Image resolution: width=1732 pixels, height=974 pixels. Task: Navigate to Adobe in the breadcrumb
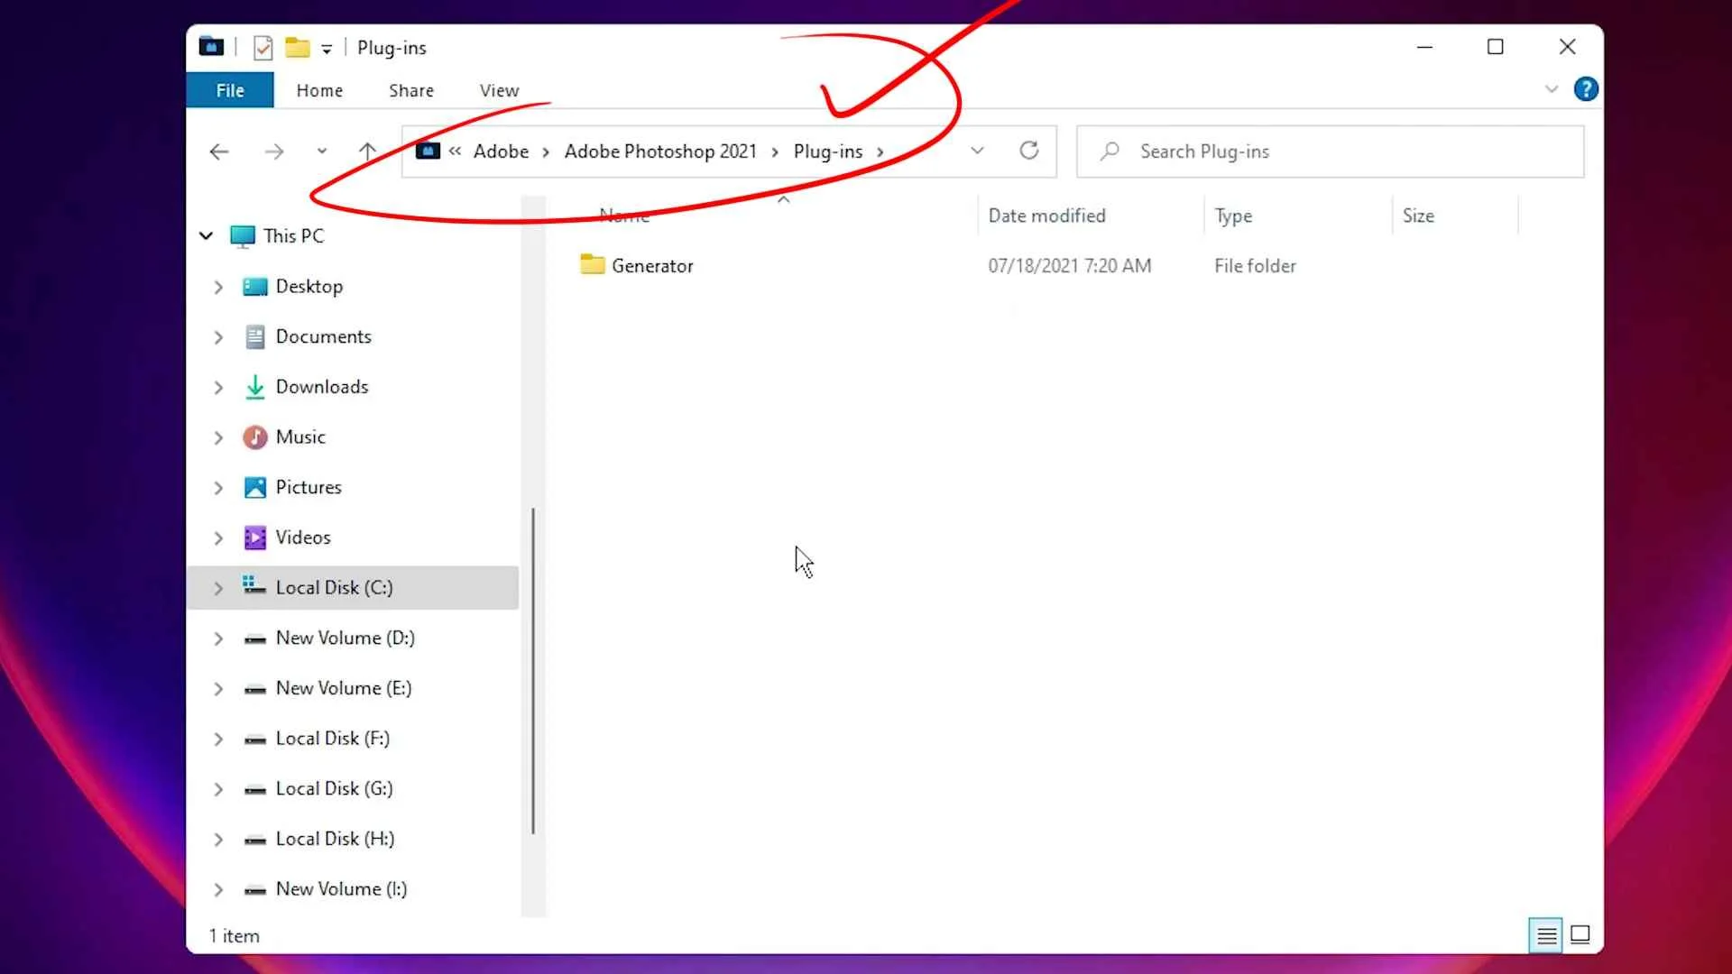(501, 152)
